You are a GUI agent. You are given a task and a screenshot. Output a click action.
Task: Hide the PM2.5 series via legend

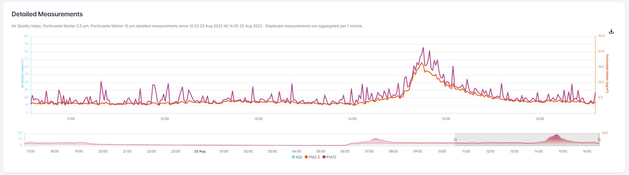313,157
